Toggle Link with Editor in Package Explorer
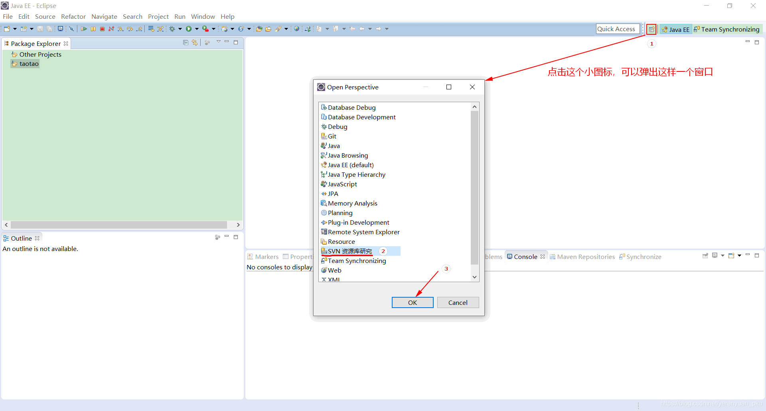This screenshot has height=411, width=766. (195, 42)
